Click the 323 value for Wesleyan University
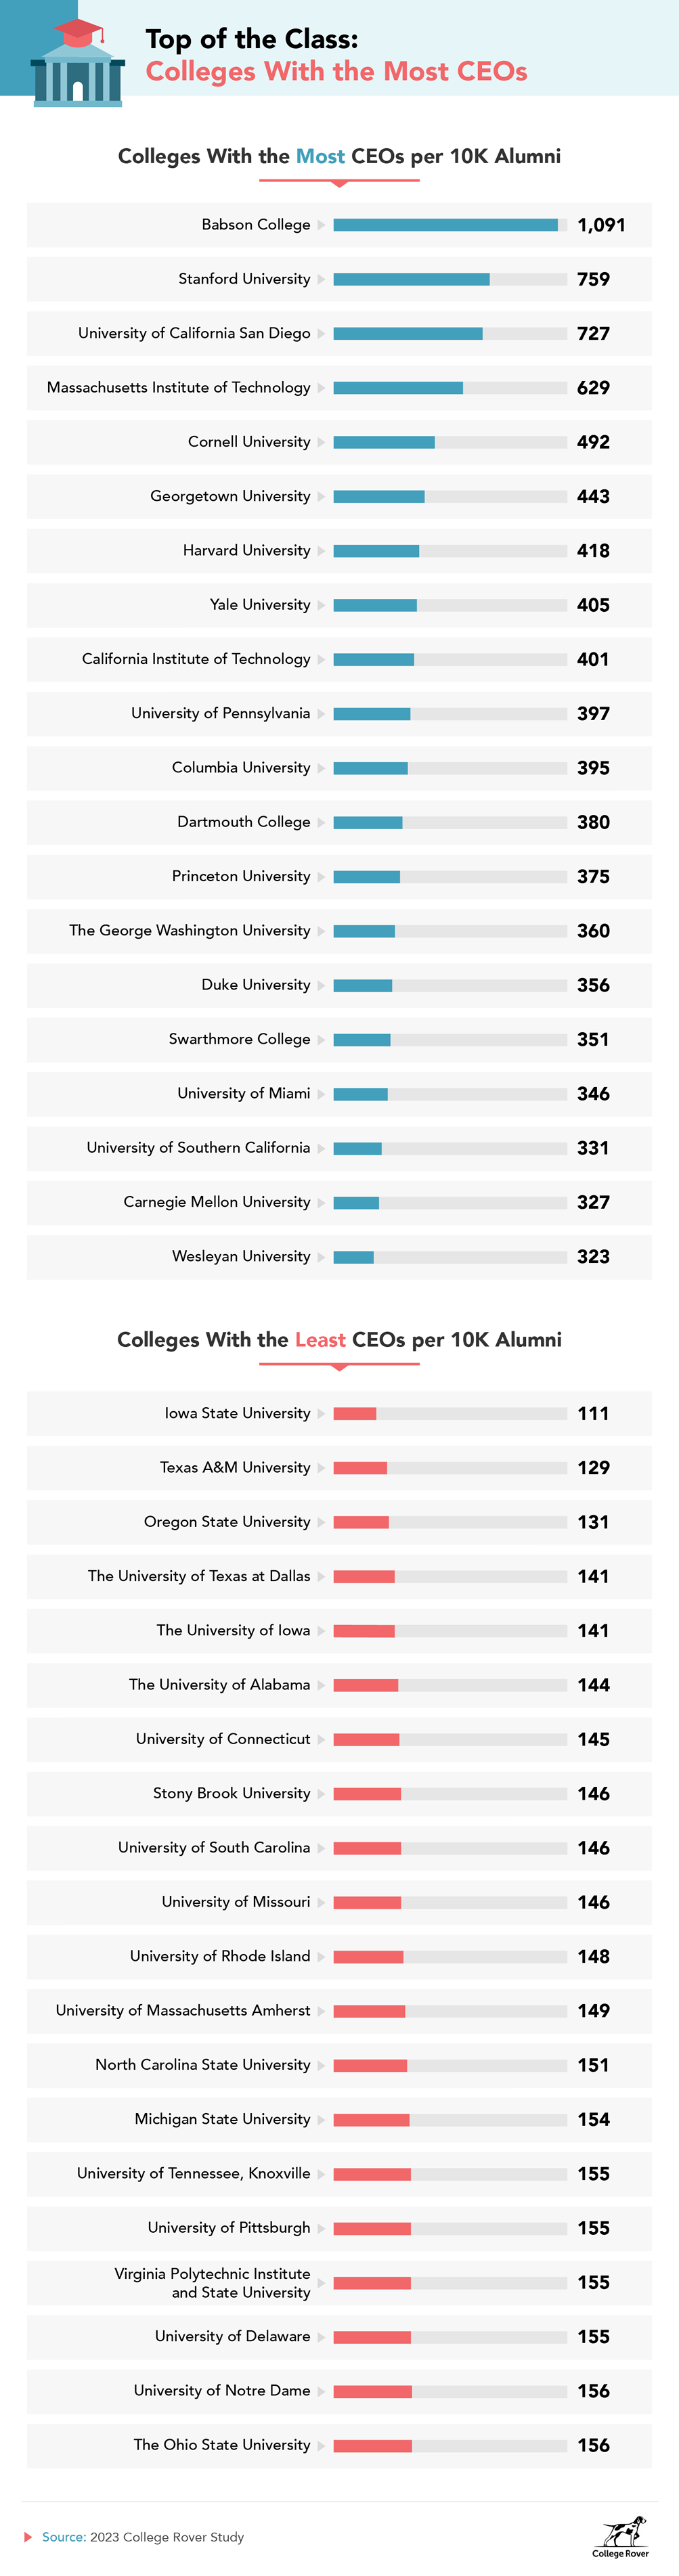679x2576 pixels. pyautogui.click(x=593, y=1257)
